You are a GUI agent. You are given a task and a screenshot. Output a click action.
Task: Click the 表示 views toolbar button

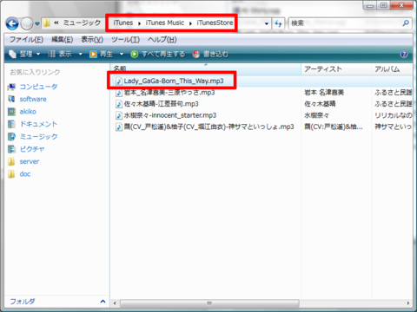[x=60, y=54]
